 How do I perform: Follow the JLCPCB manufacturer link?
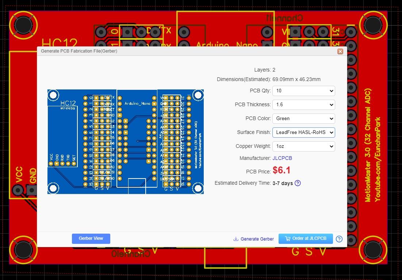(x=282, y=158)
